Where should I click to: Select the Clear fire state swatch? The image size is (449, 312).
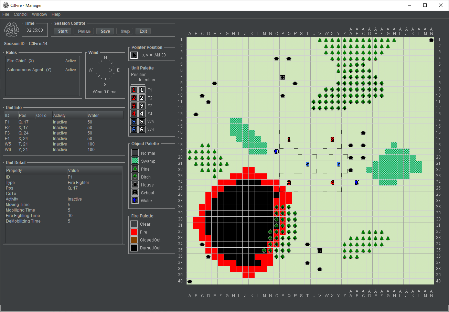coord(134,224)
